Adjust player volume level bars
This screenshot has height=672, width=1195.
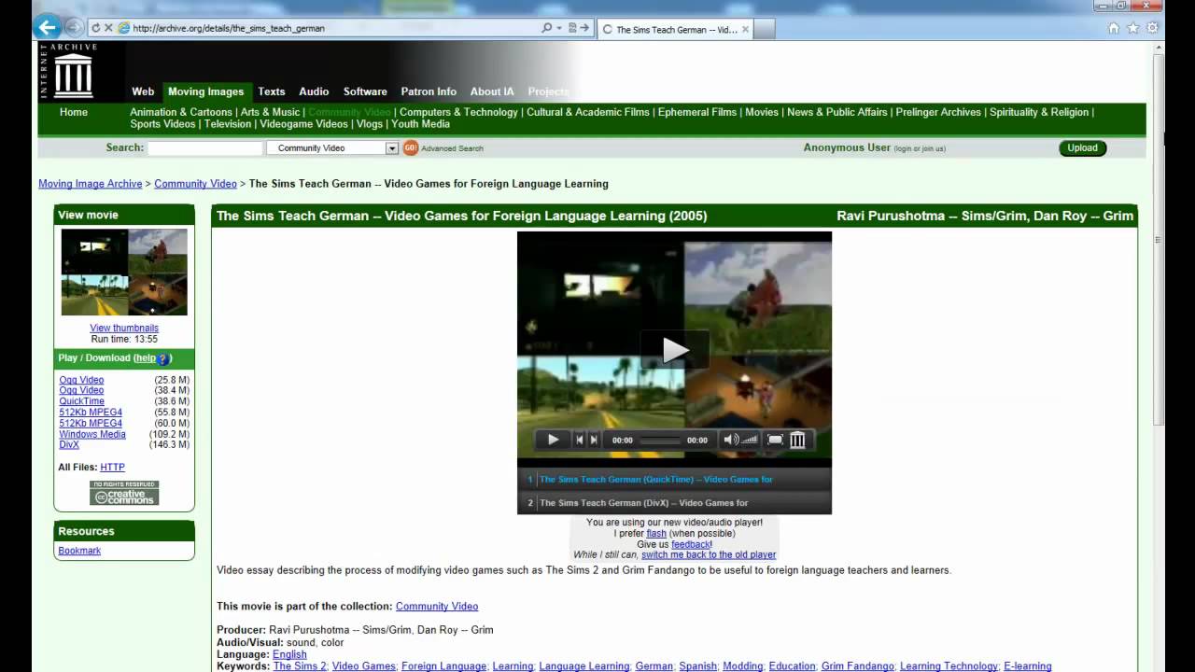point(750,440)
